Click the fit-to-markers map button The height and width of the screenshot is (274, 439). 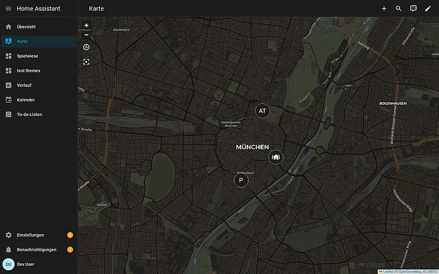[x=86, y=62]
